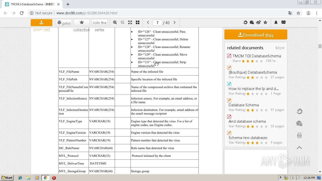
Task: Share the document to WeChat
Action: click(252, 22)
